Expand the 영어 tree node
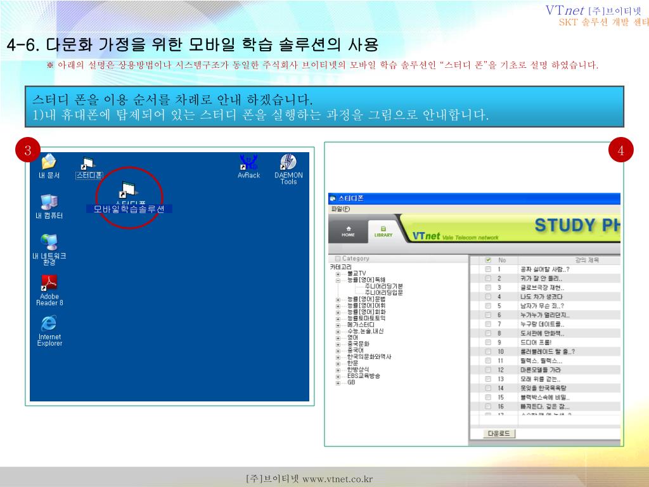This screenshot has height=487, width=649. (x=338, y=338)
